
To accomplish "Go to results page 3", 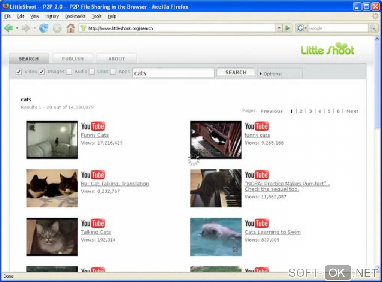I will pyautogui.click(x=310, y=111).
